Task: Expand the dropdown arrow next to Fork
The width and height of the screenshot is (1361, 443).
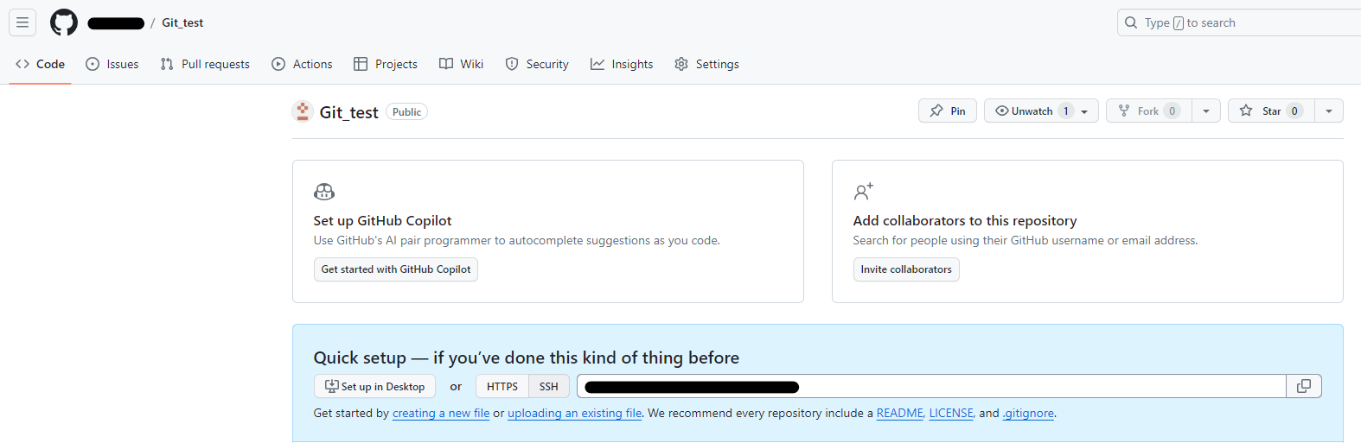Action: pos(1206,111)
